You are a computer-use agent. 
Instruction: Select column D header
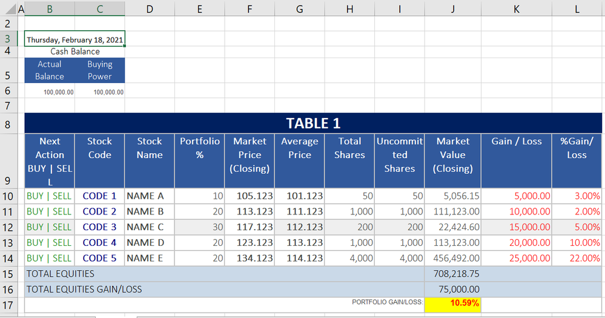[x=150, y=8]
